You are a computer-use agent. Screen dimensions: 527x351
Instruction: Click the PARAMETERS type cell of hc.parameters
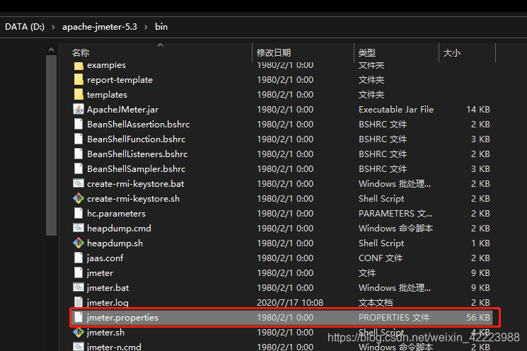[x=395, y=214]
